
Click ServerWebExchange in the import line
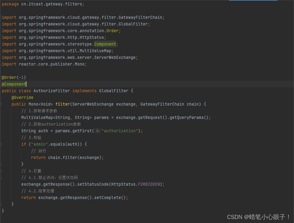(x=115, y=57)
